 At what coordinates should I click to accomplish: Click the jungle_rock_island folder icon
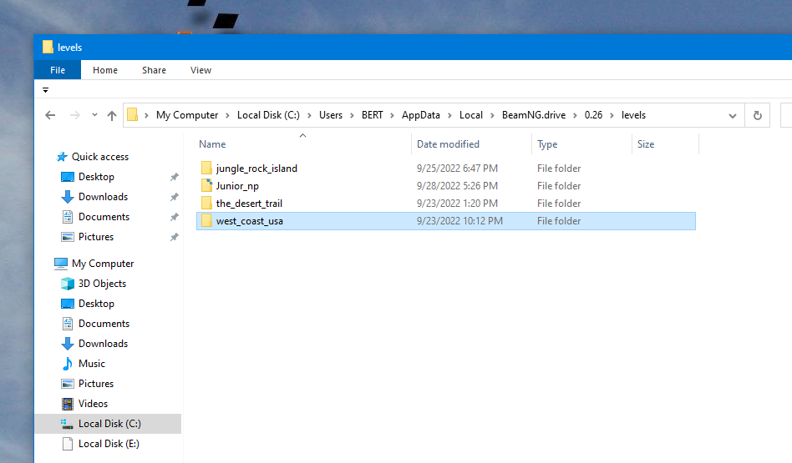[x=206, y=168]
